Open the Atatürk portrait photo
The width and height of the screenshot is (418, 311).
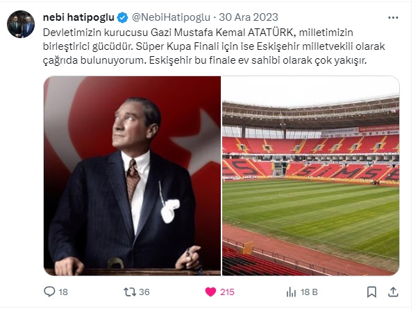[132, 176]
